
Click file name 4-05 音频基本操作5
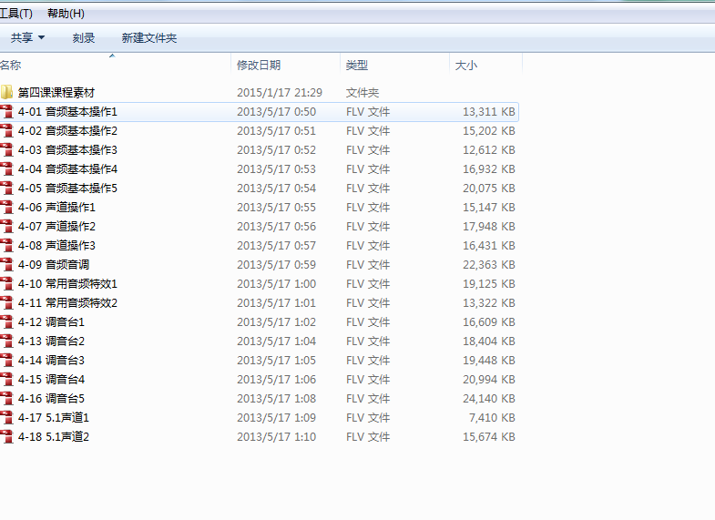(67, 189)
